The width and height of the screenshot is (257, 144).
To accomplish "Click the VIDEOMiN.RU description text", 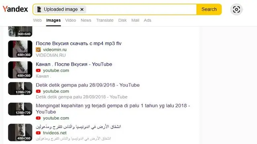I will tap(51, 55).
